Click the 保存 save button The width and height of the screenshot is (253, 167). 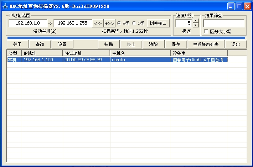tap(176, 45)
